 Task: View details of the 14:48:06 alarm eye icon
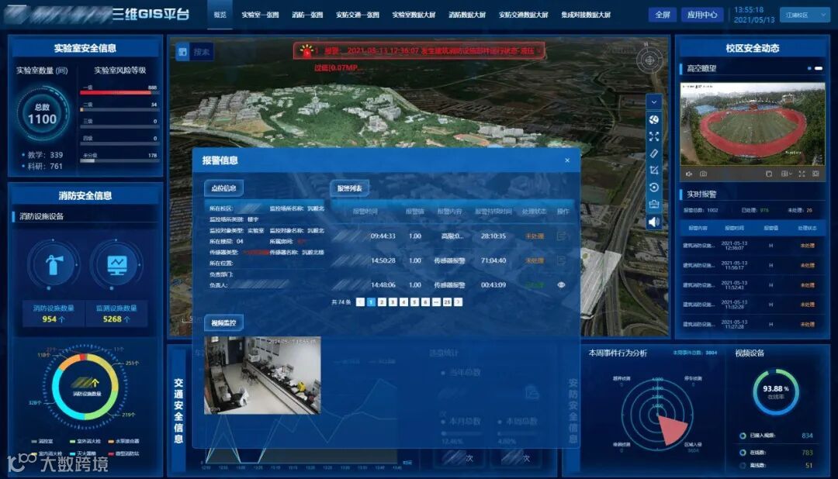[561, 285]
